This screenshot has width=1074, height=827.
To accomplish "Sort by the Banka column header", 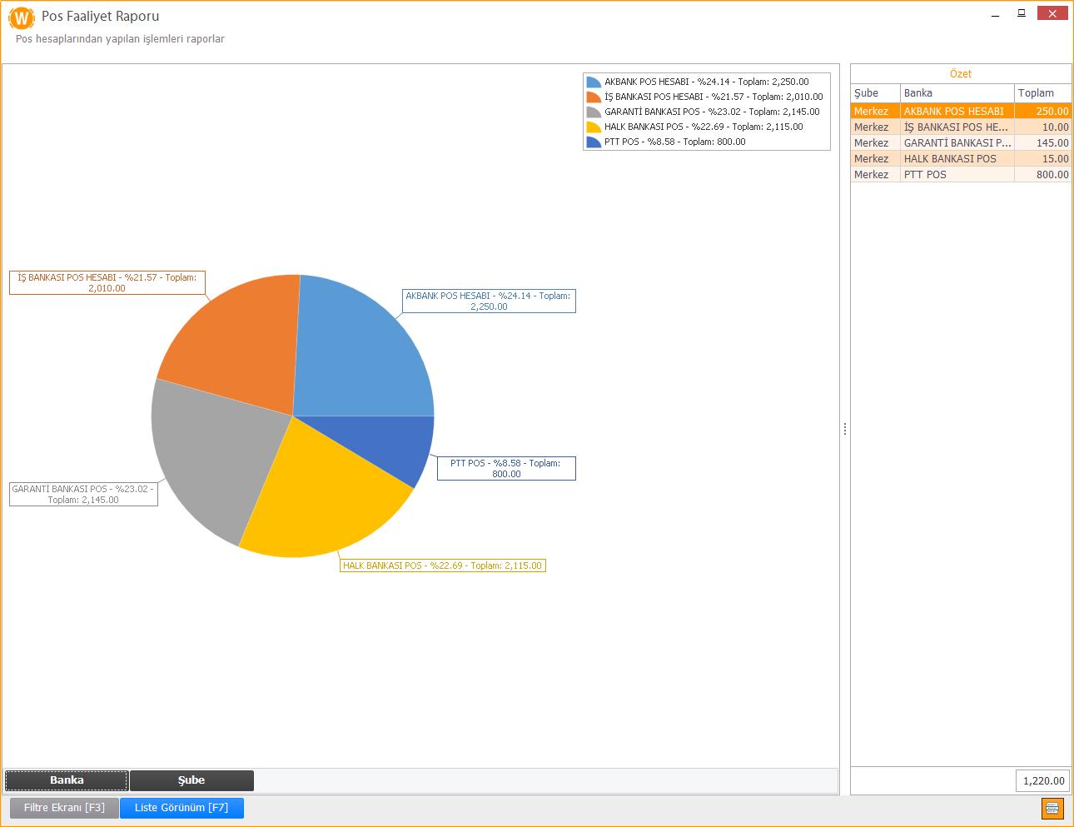I will pyautogui.click(x=957, y=93).
